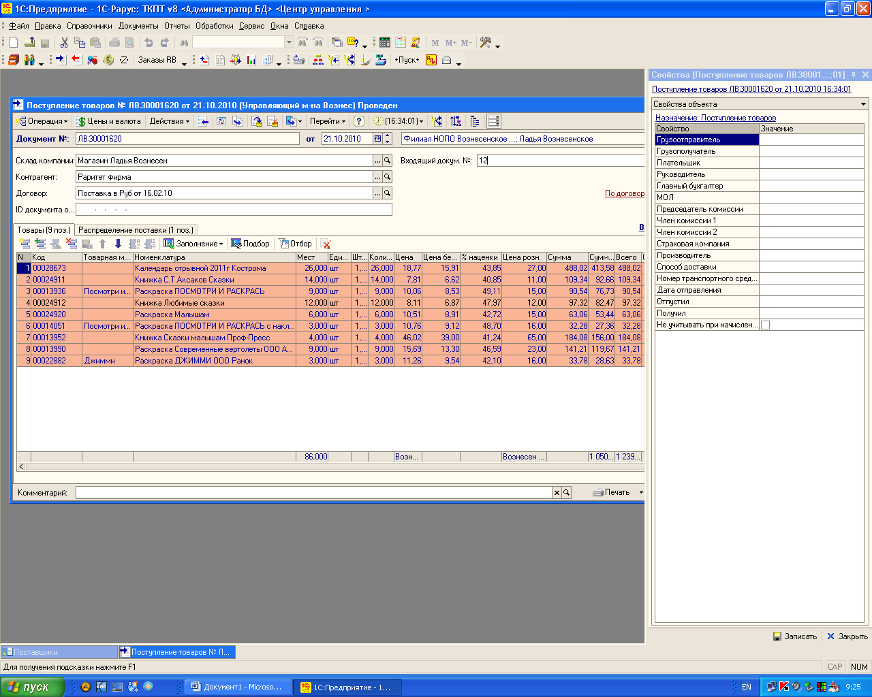The image size is (872, 697).
Task: Click the document structure tree icon in document toolbar
Action: tap(475, 121)
